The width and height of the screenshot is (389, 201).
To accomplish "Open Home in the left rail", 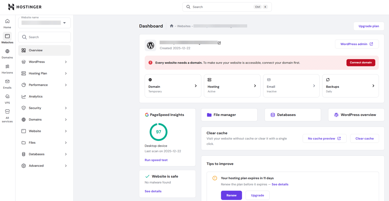I will (7, 24).
